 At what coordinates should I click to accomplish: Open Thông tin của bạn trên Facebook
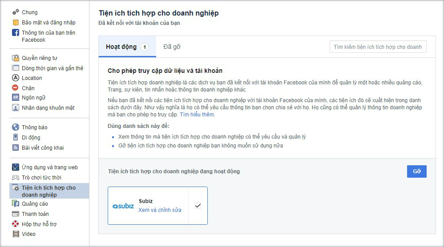pos(48,36)
